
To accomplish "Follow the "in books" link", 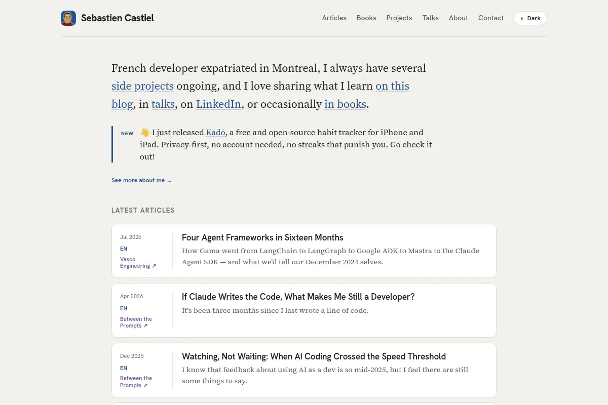I will (x=345, y=104).
